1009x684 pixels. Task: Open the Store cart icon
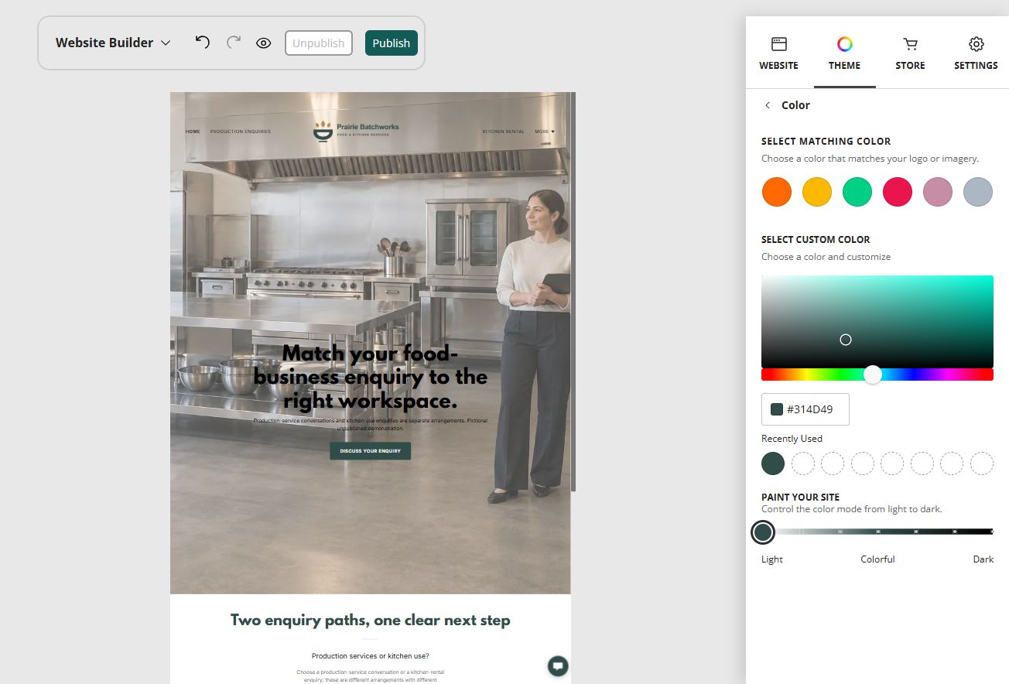click(x=910, y=44)
